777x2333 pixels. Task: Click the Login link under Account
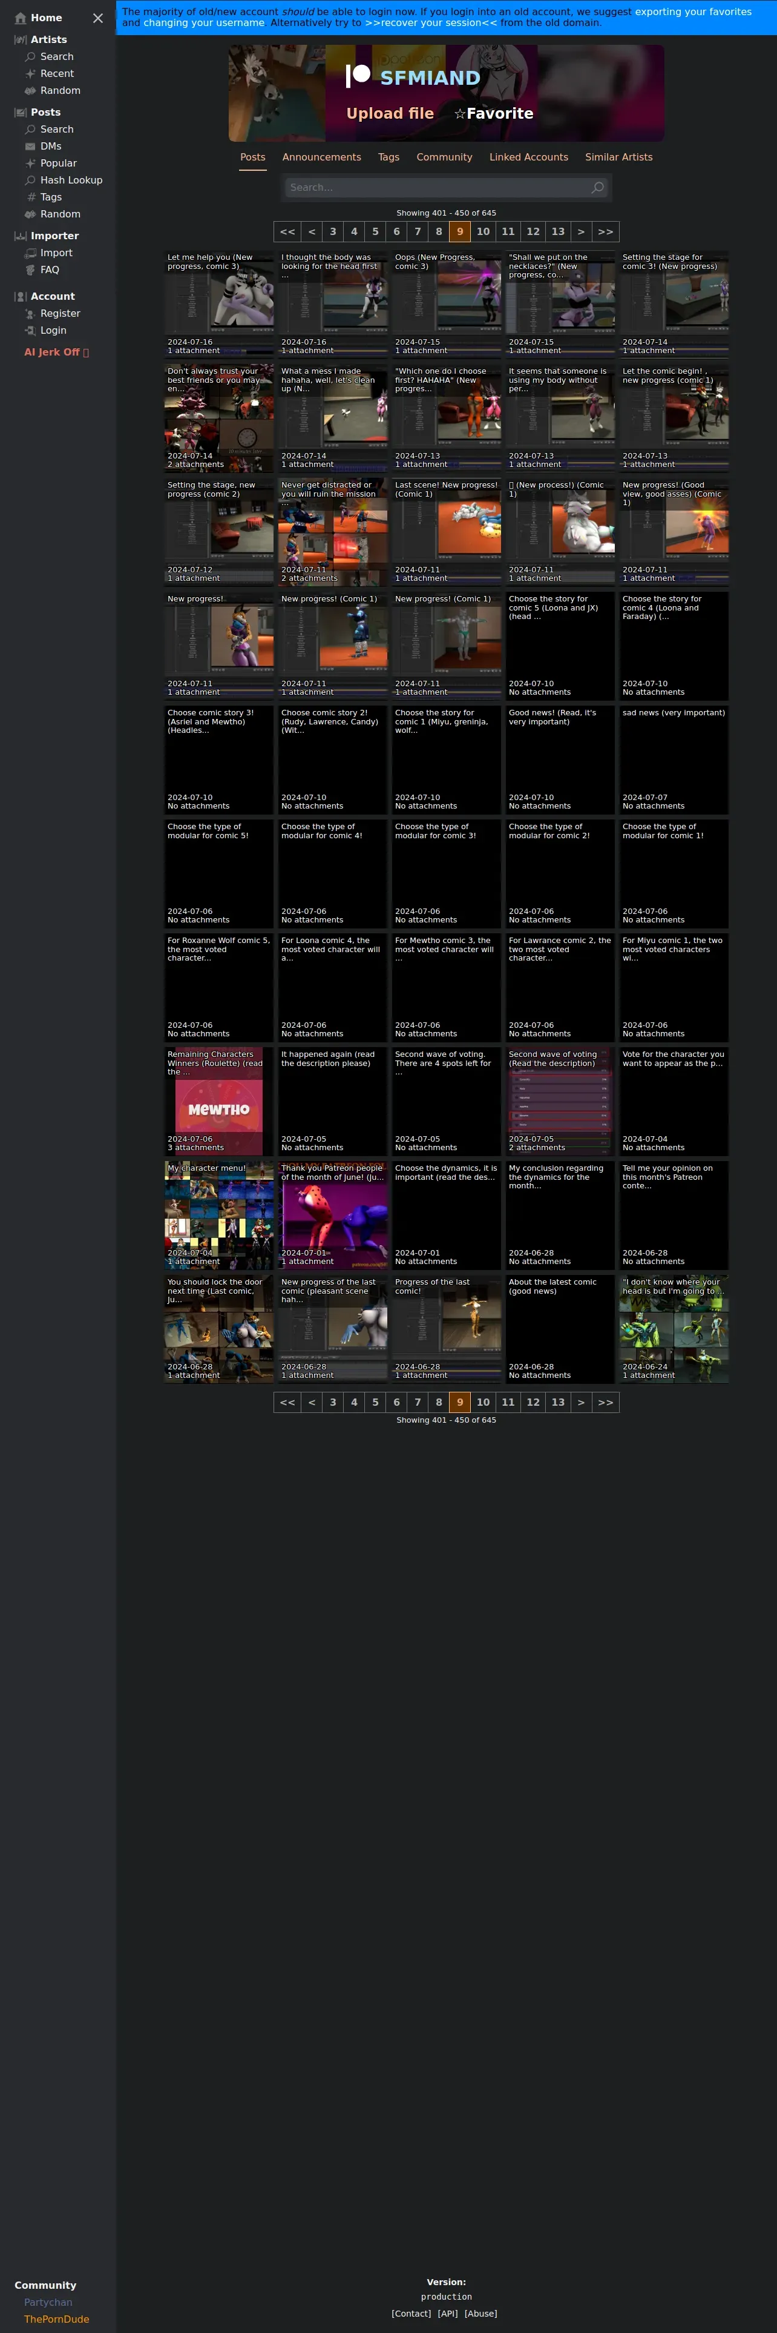pos(53,331)
